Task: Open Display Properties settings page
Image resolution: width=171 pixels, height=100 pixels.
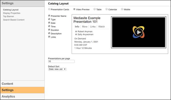Action: click(12, 13)
